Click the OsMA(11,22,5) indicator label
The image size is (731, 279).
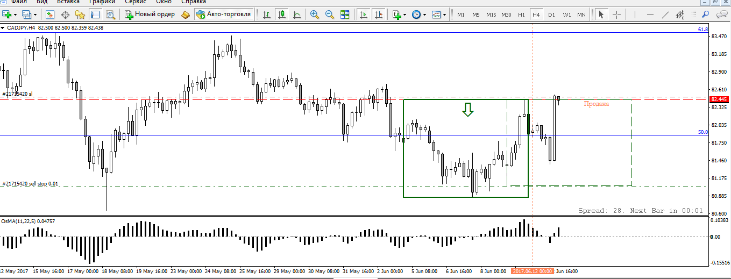tap(29, 221)
